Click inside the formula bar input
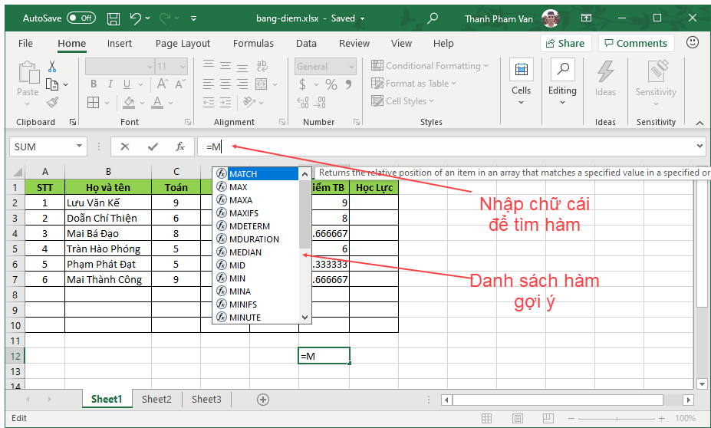The width and height of the screenshot is (711, 428). (x=446, y=147)
